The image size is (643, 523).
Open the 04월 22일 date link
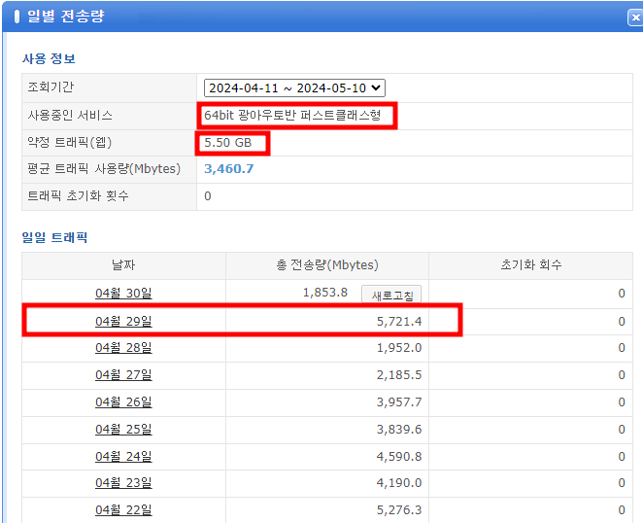point(123,510)
